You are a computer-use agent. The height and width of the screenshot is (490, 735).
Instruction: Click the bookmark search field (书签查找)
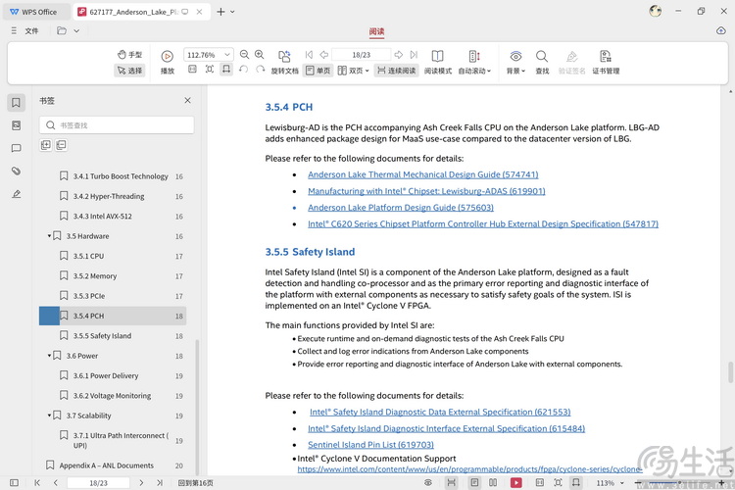[x=117, y=125]
